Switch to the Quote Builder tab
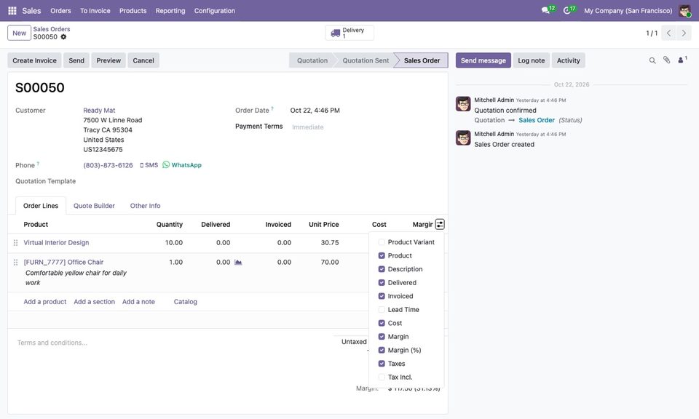This screenshot has height=419, width=699. click(94, 206)
